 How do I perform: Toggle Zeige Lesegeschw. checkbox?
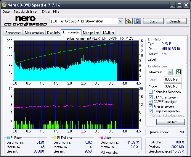pos(150,111)
